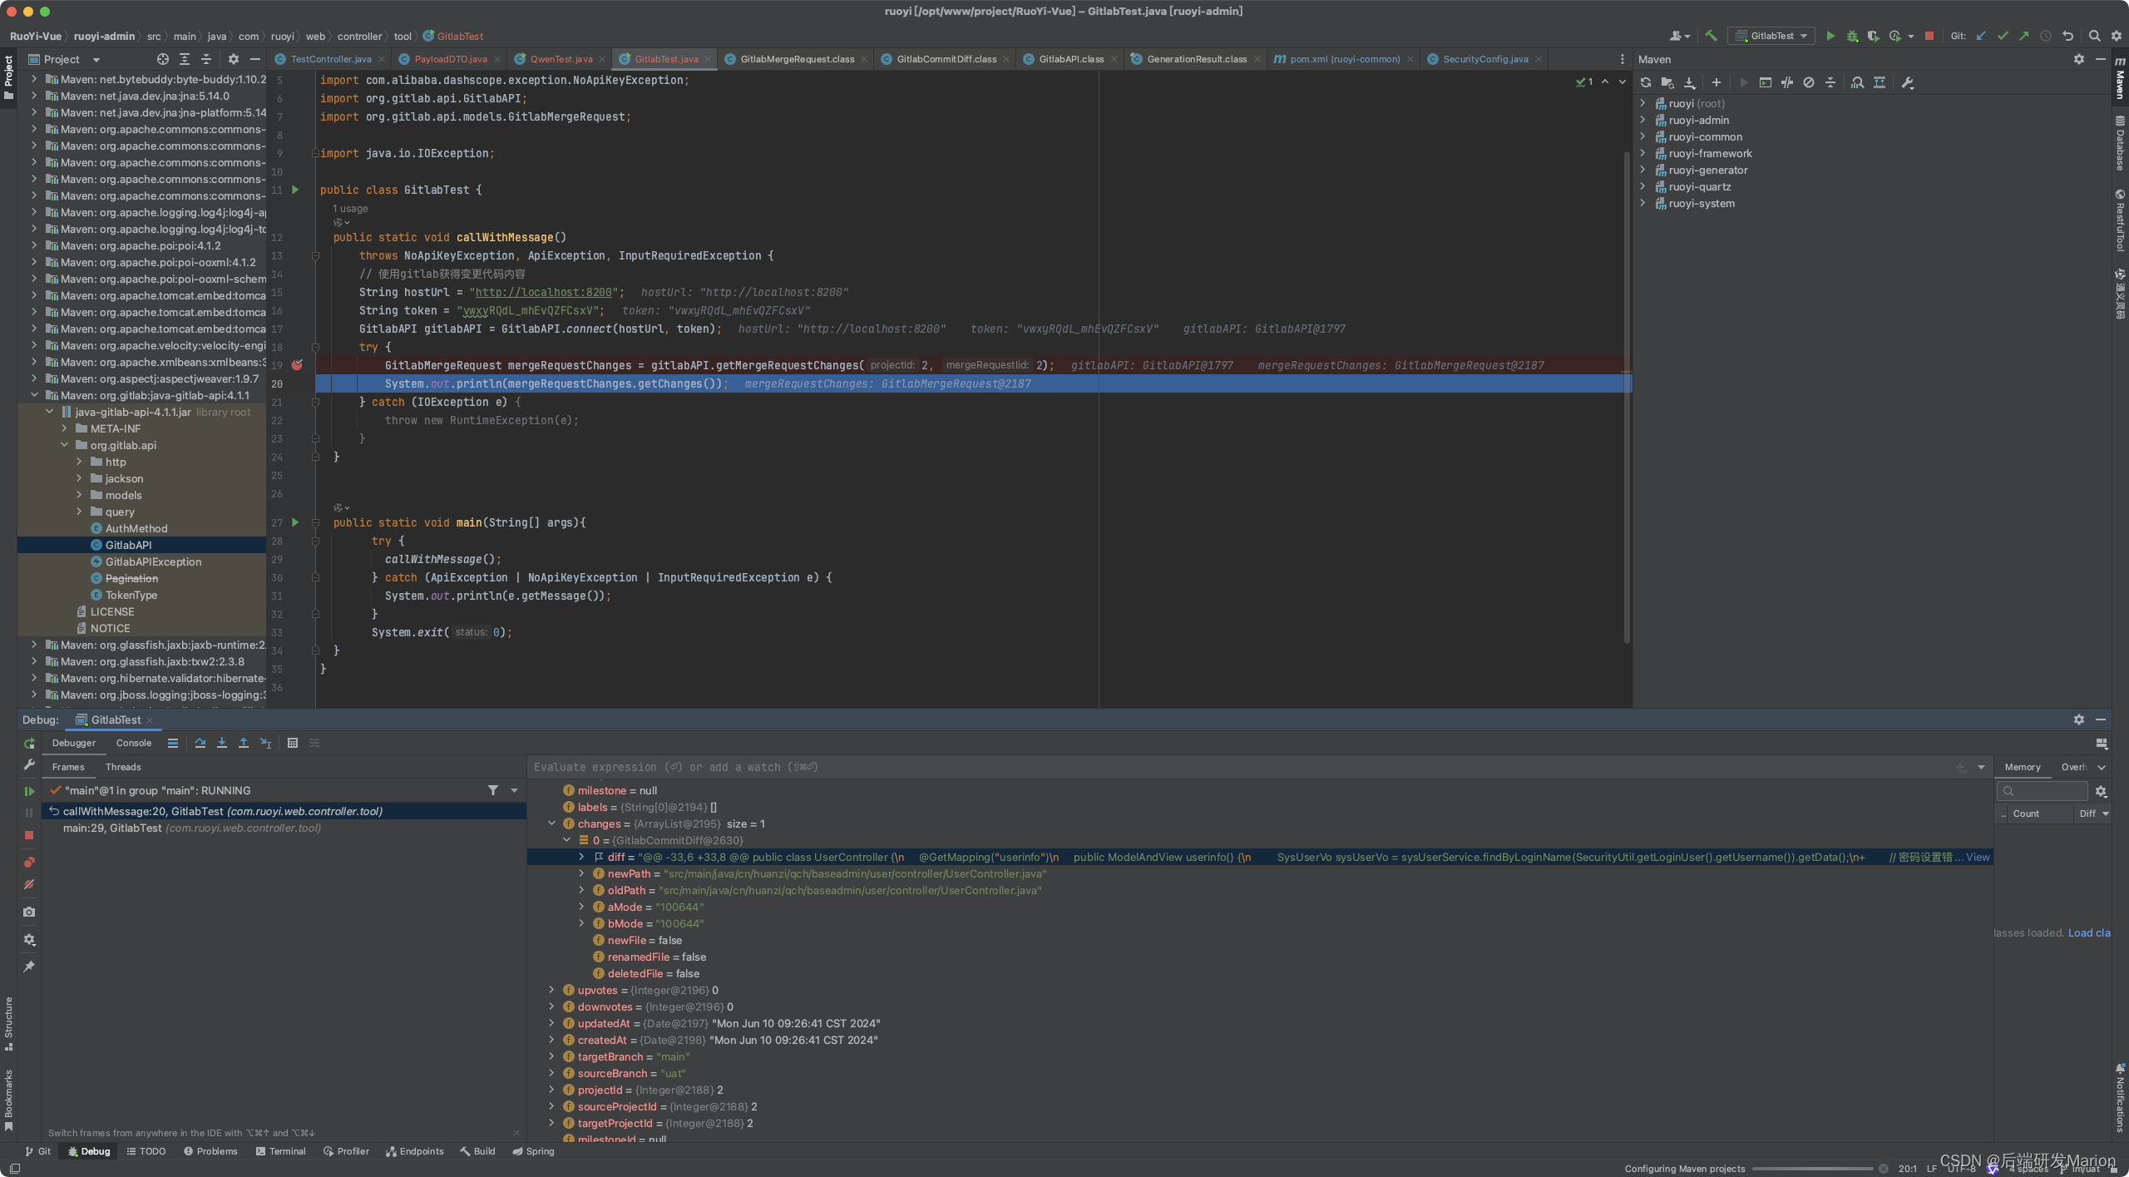Switch to the Console debug tab
2129x1177 pixels.
click(x=133, y=743)
